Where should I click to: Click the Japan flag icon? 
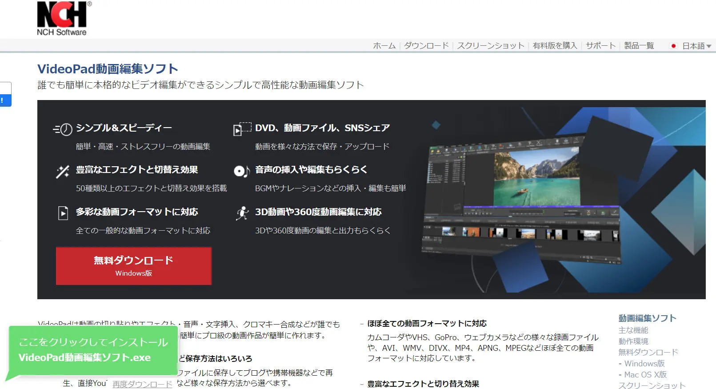(x=673, y=46)
